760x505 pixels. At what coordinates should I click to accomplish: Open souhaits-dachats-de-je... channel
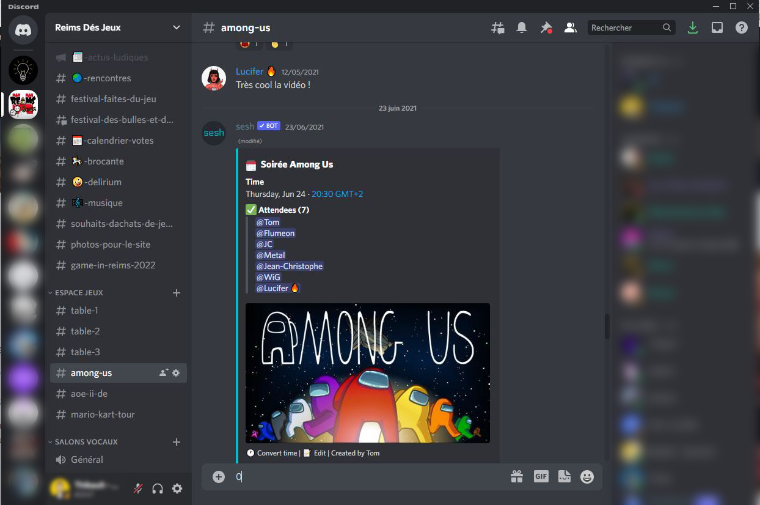[x=119, y=224]
